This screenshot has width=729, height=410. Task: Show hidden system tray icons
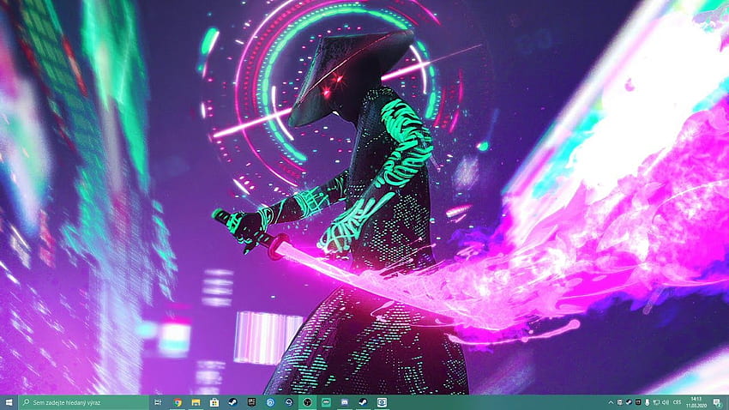611,402
